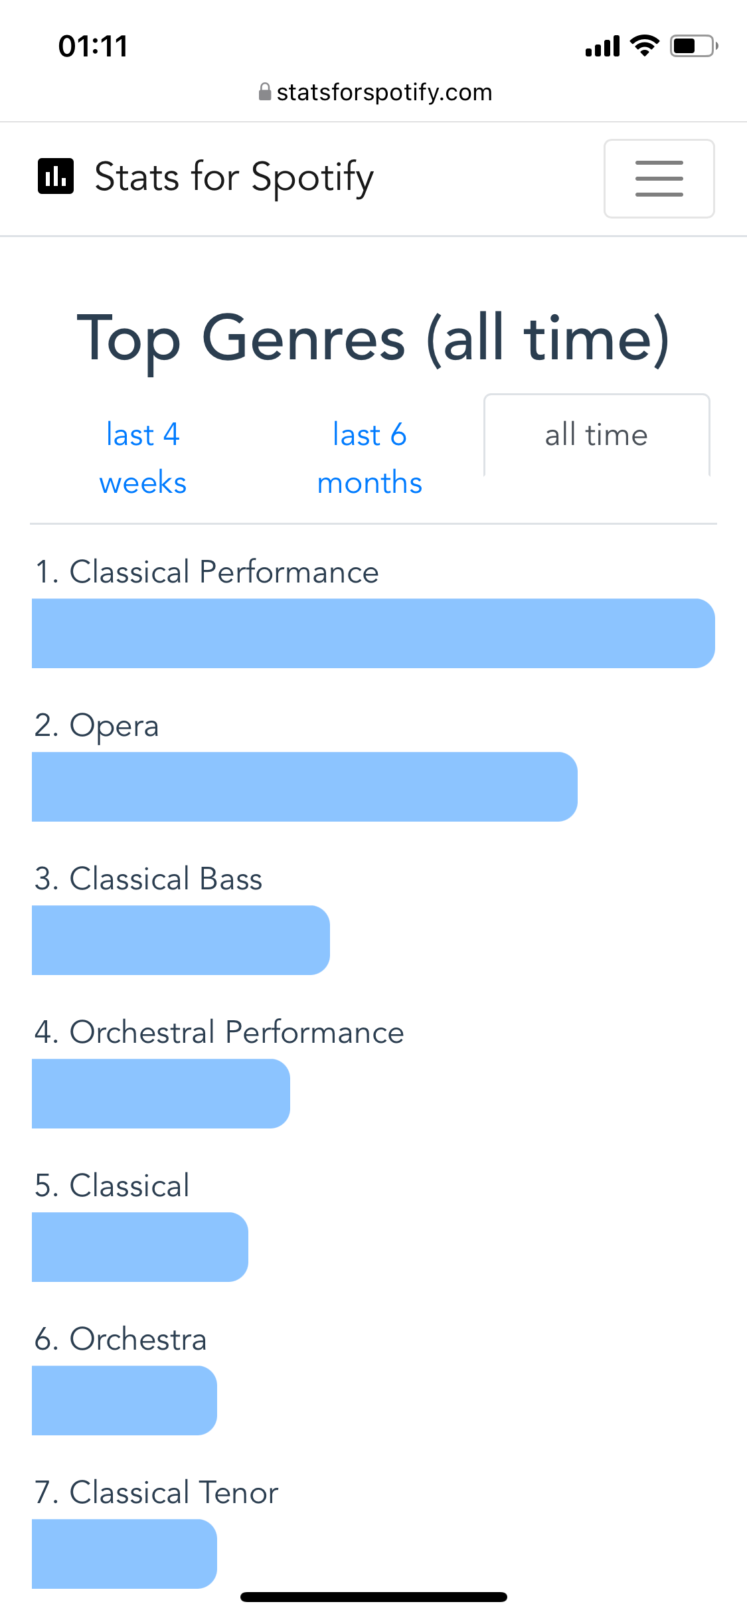Click the Classical Performance genre bar
The width and height of the screenshot is (747, 1618).
pos(373,633)
